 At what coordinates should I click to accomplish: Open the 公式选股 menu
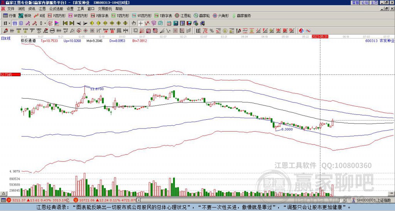pyautogui.click(x=56, y=9)
